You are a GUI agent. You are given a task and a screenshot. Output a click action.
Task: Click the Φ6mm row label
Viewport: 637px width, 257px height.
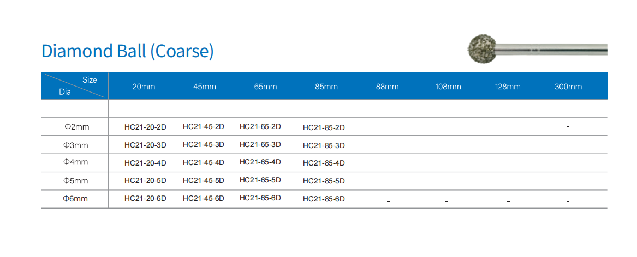tap(76, 199)
